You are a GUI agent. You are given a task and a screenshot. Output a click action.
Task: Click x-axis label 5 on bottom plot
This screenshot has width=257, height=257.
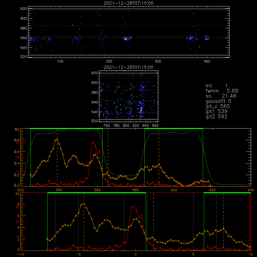click(194, 254)
